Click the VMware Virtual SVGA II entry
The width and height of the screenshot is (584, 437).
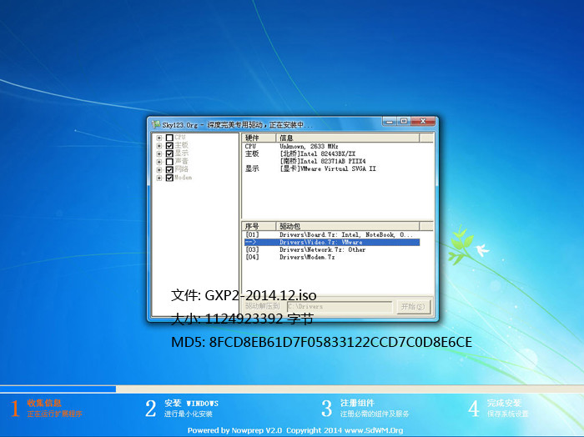328,168
